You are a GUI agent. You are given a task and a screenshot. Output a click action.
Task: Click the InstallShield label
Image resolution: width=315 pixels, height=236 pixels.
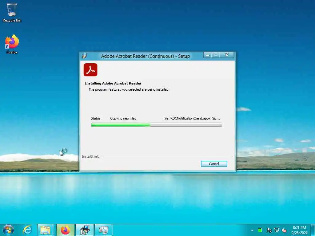click(91, 156)
